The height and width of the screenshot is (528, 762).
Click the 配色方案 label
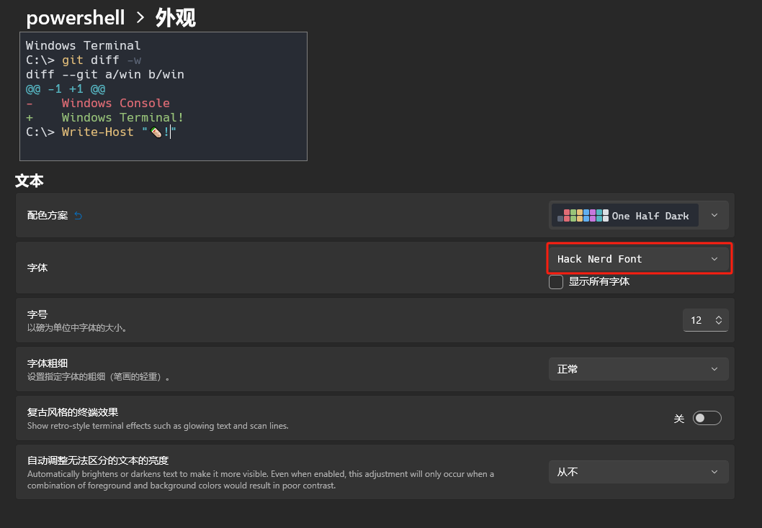coord(47,216)
